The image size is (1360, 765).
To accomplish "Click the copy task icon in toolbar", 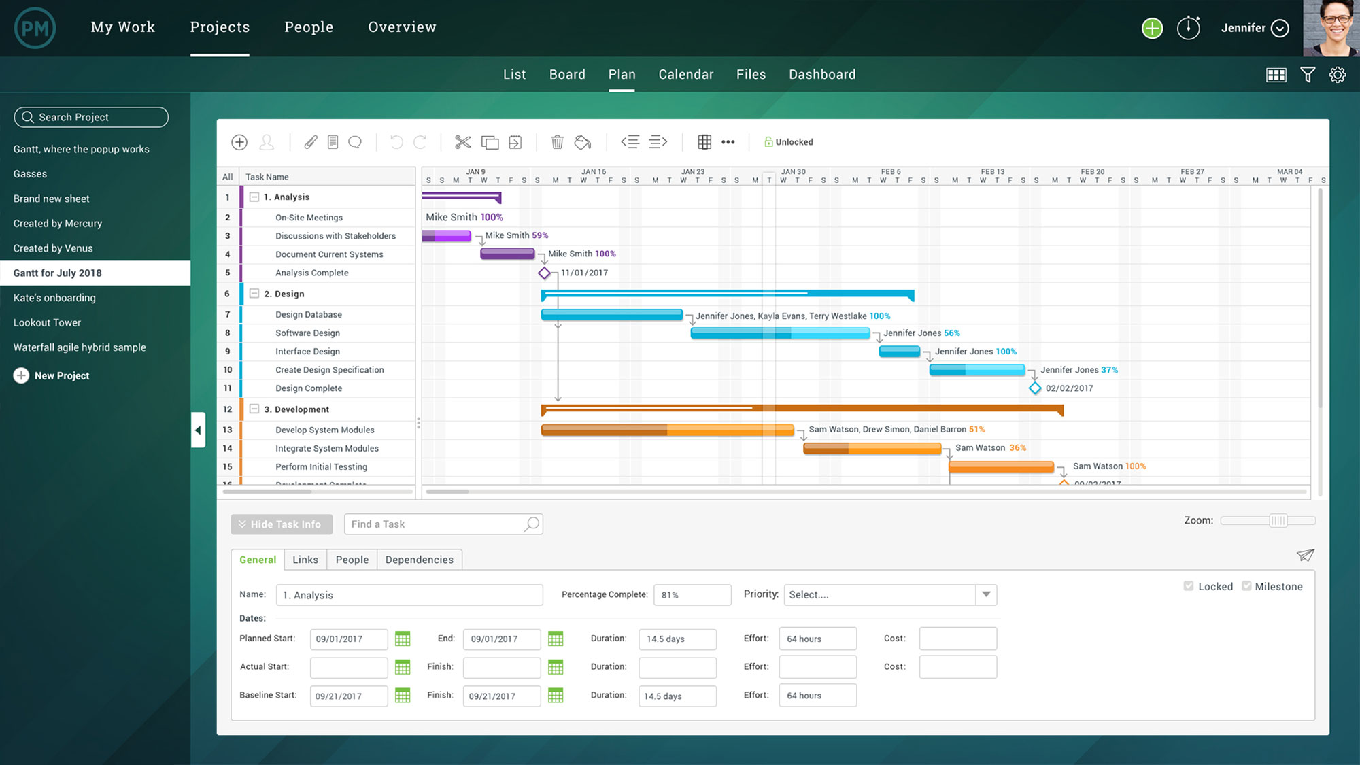I will pyautogui.click(x=490, y=142).
